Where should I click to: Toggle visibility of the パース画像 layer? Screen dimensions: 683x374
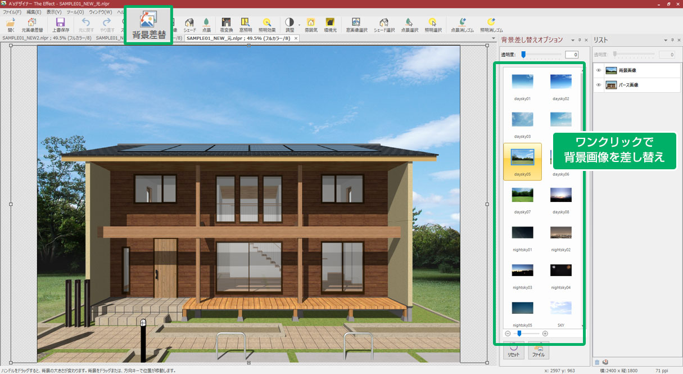[x=599, y=85]
